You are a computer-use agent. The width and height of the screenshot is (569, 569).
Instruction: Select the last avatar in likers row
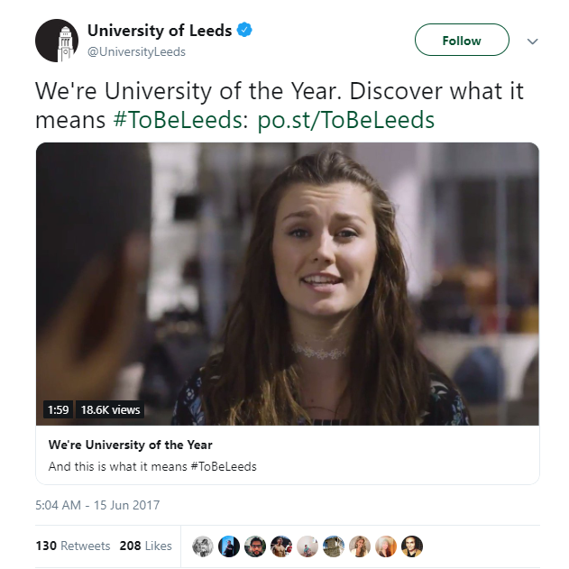pos(412,546)
